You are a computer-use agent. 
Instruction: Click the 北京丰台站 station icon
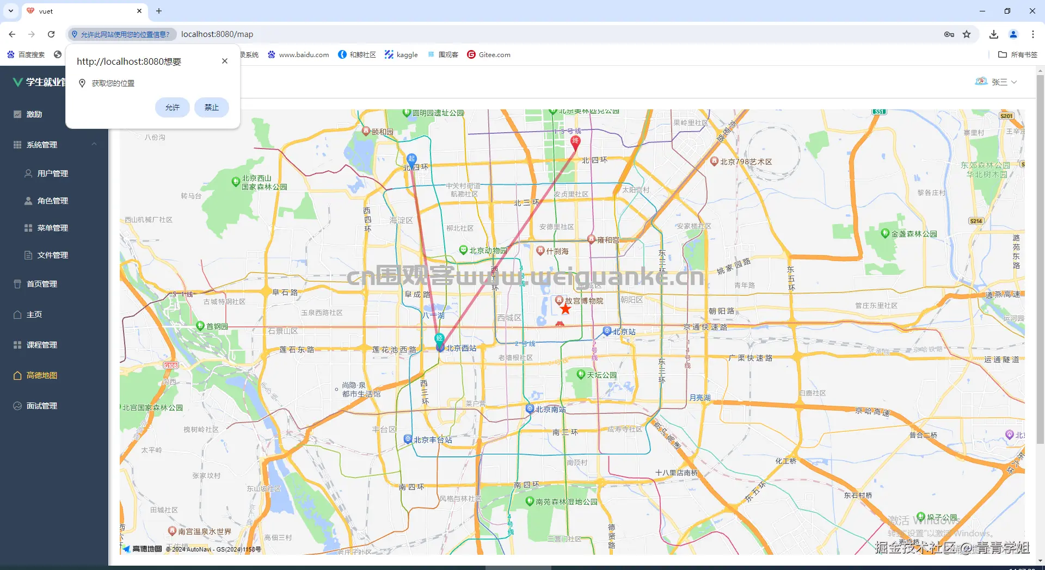click(408, 439)
